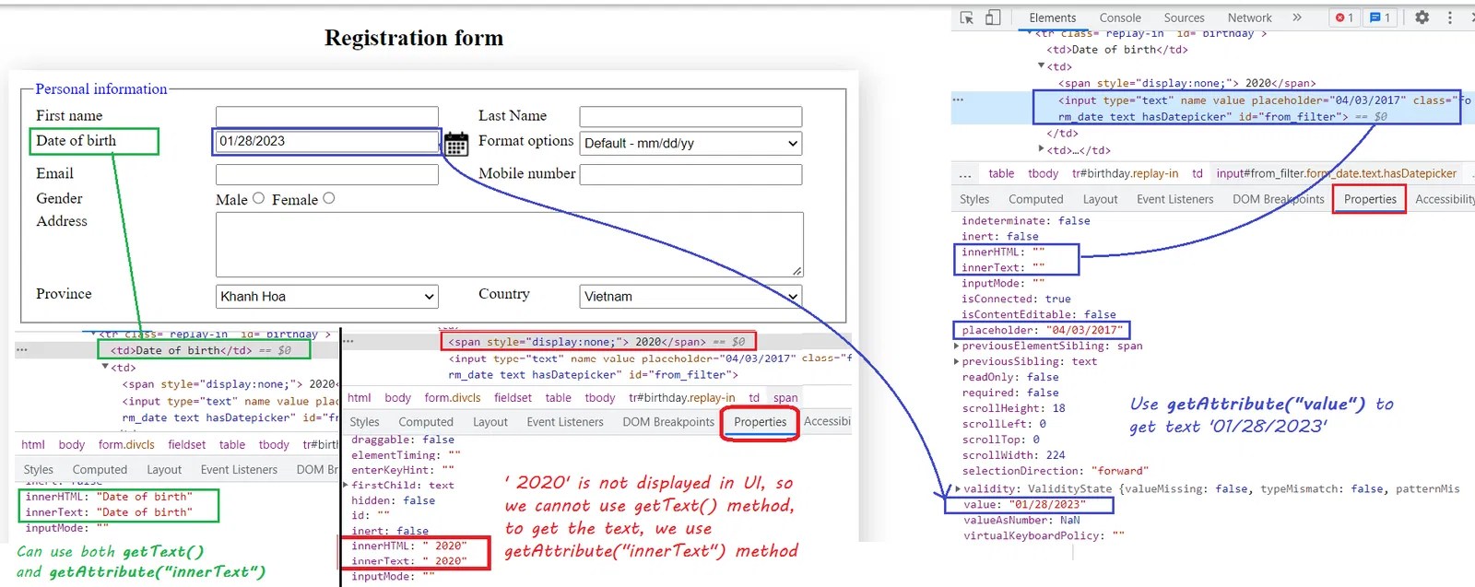Image resolution: width=1475 pixels, height=587 pixels.
Task: Show more DevTools tabs via double chevron
Action: click(x=1297, y=18)
